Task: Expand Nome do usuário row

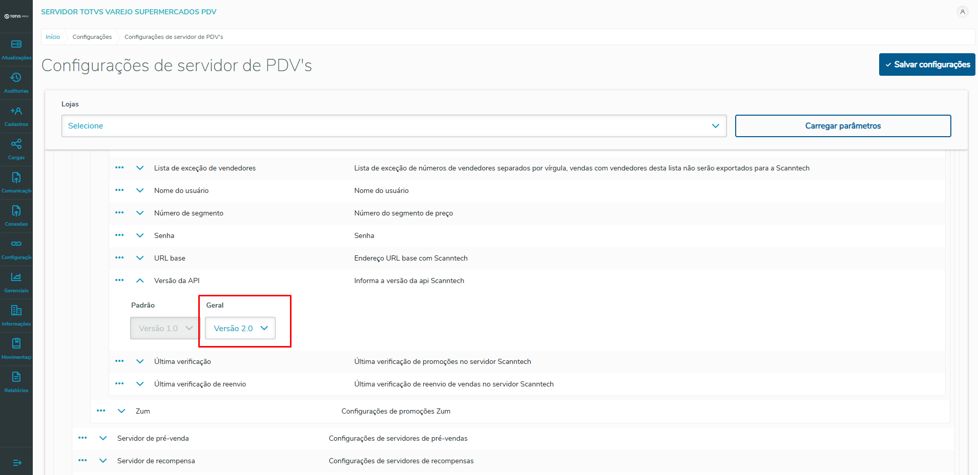Action: click(140, 190)
